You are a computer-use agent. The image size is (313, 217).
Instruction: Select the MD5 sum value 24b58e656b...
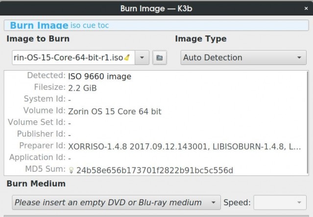pyautogui.click(x=155, y=170)
